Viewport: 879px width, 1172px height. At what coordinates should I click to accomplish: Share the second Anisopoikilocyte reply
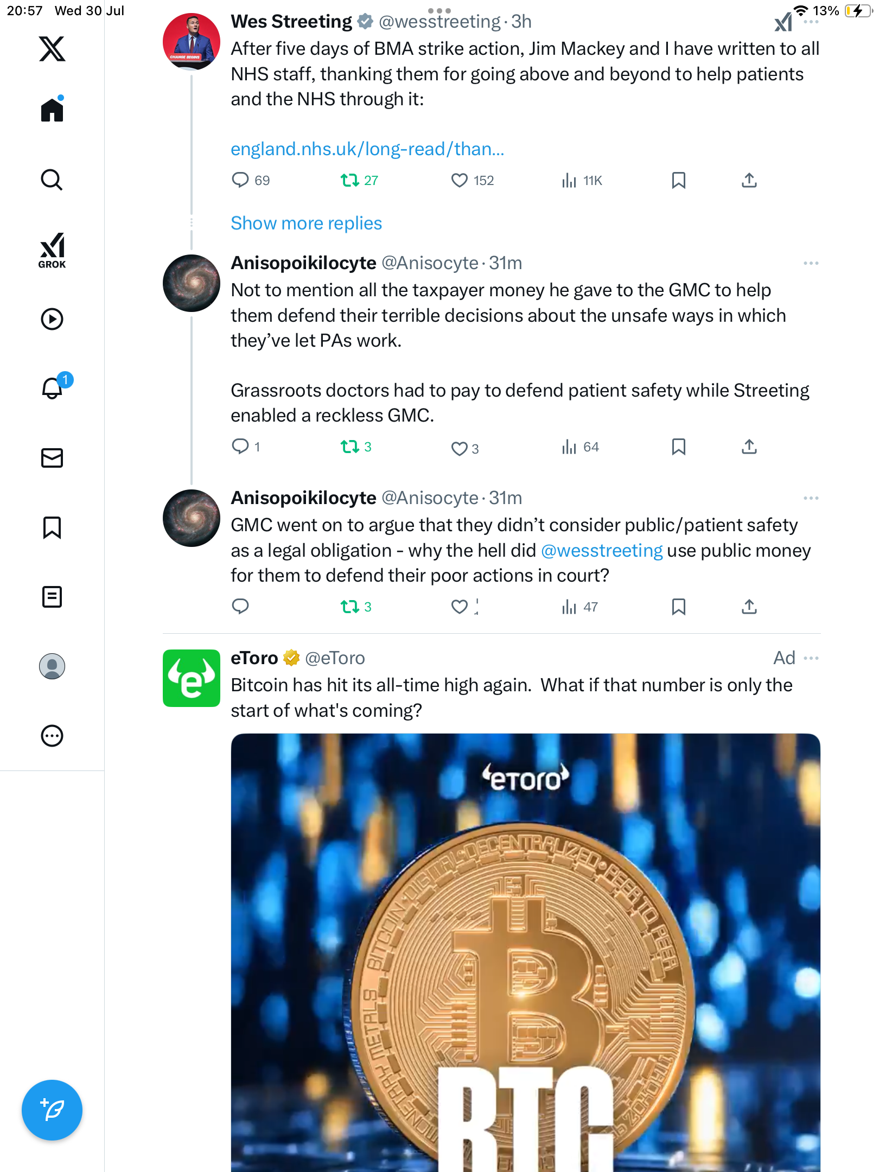(749, 607)
